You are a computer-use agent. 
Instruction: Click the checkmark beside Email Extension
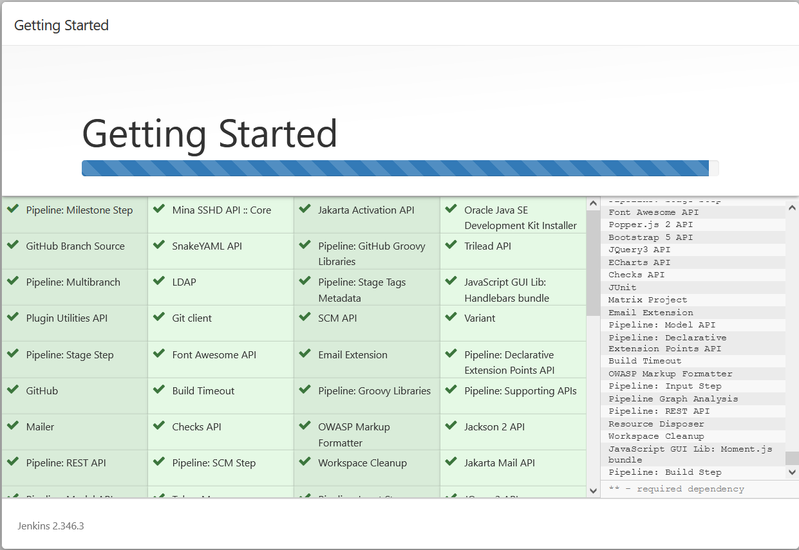(305, 353)
